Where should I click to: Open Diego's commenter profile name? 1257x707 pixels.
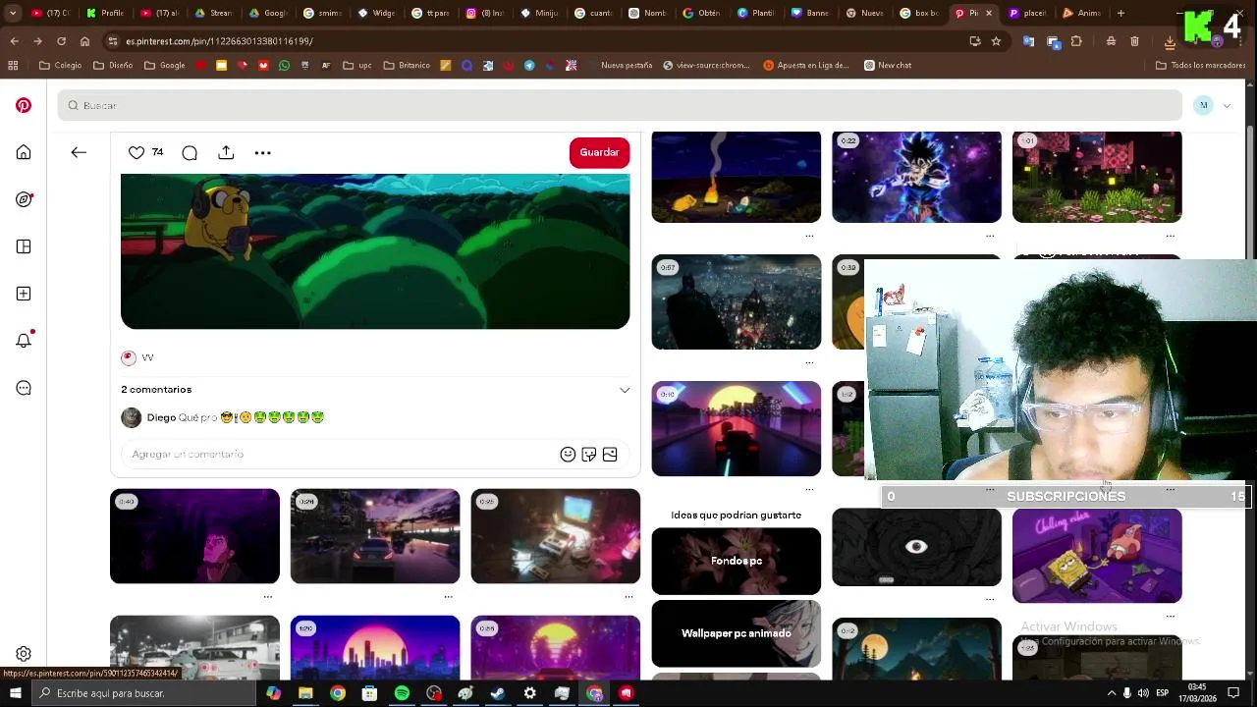pos(161,417)
